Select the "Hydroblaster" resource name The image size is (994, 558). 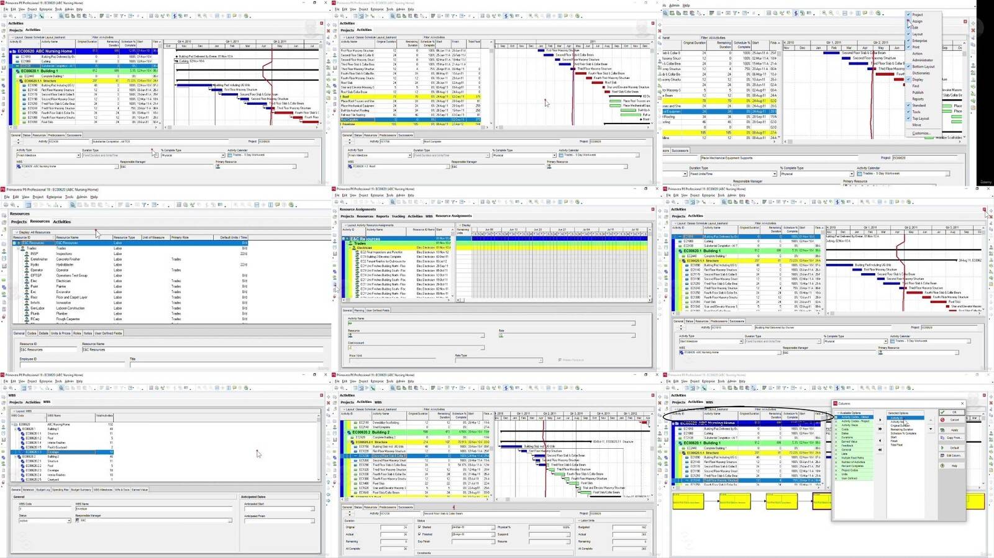click(x=65, y=265)
